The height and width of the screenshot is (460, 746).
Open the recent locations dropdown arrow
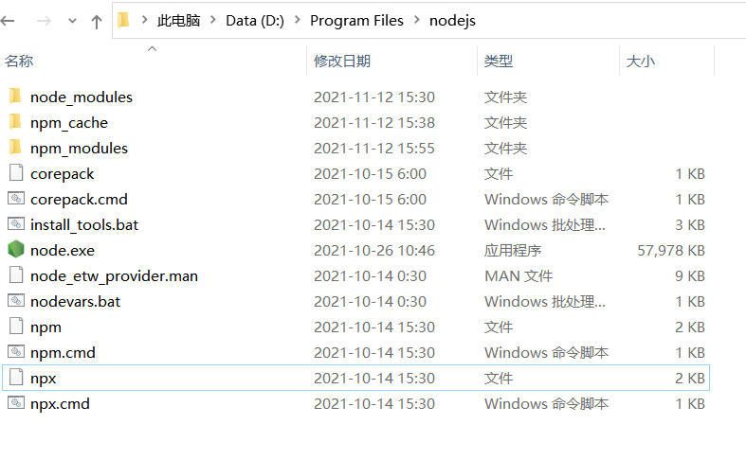[x=72, y=21]
